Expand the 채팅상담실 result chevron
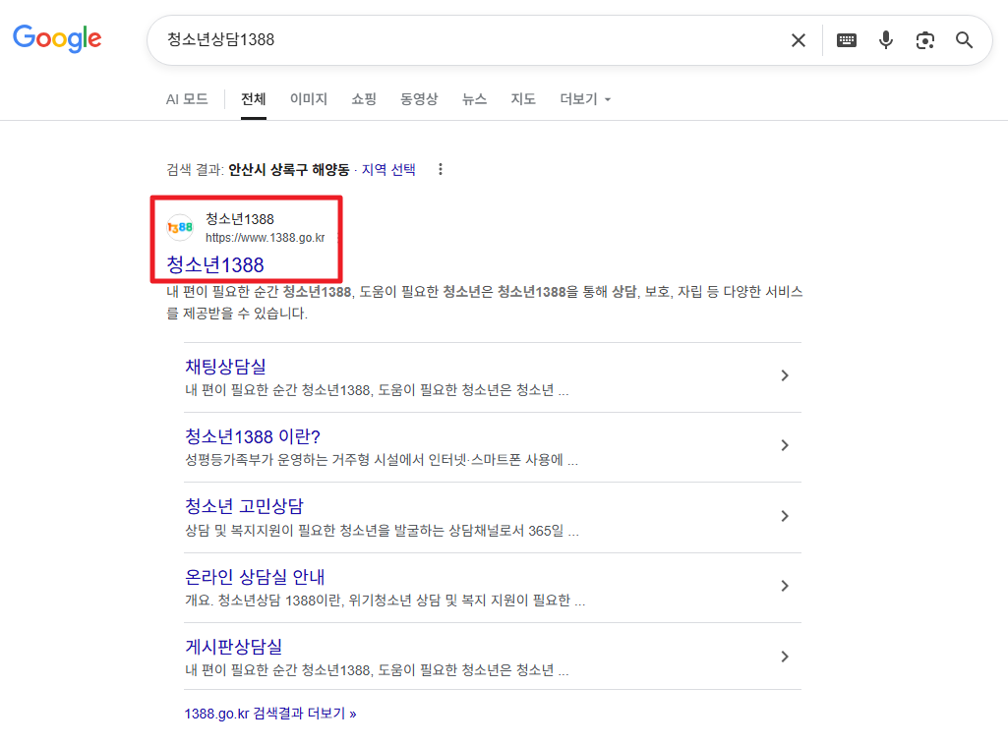 (x=784, y=375)
